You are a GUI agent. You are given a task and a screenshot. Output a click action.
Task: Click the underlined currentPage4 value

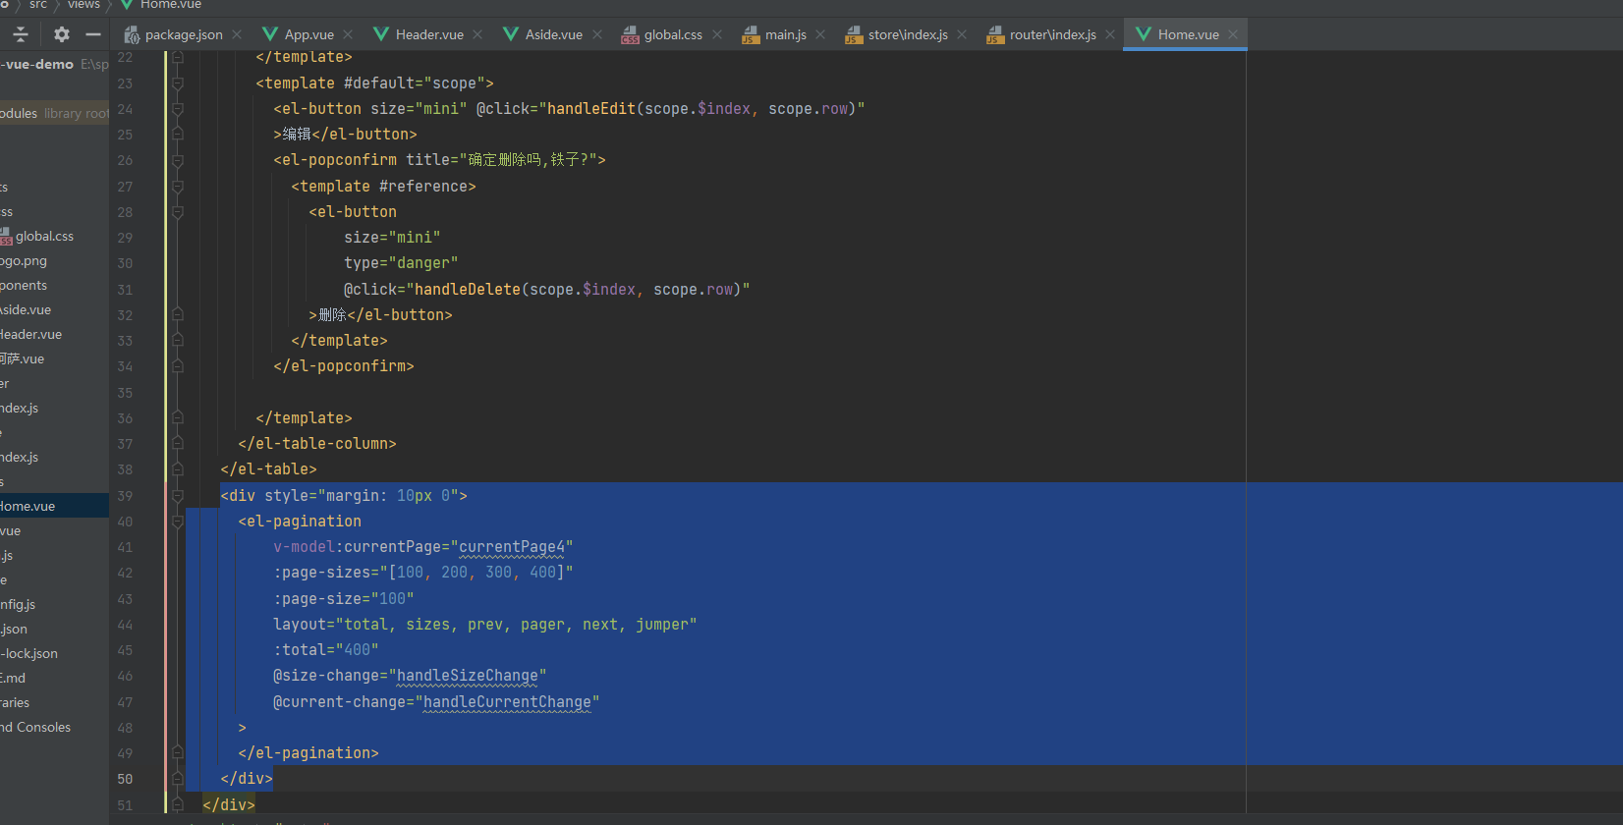click(512, 547)
